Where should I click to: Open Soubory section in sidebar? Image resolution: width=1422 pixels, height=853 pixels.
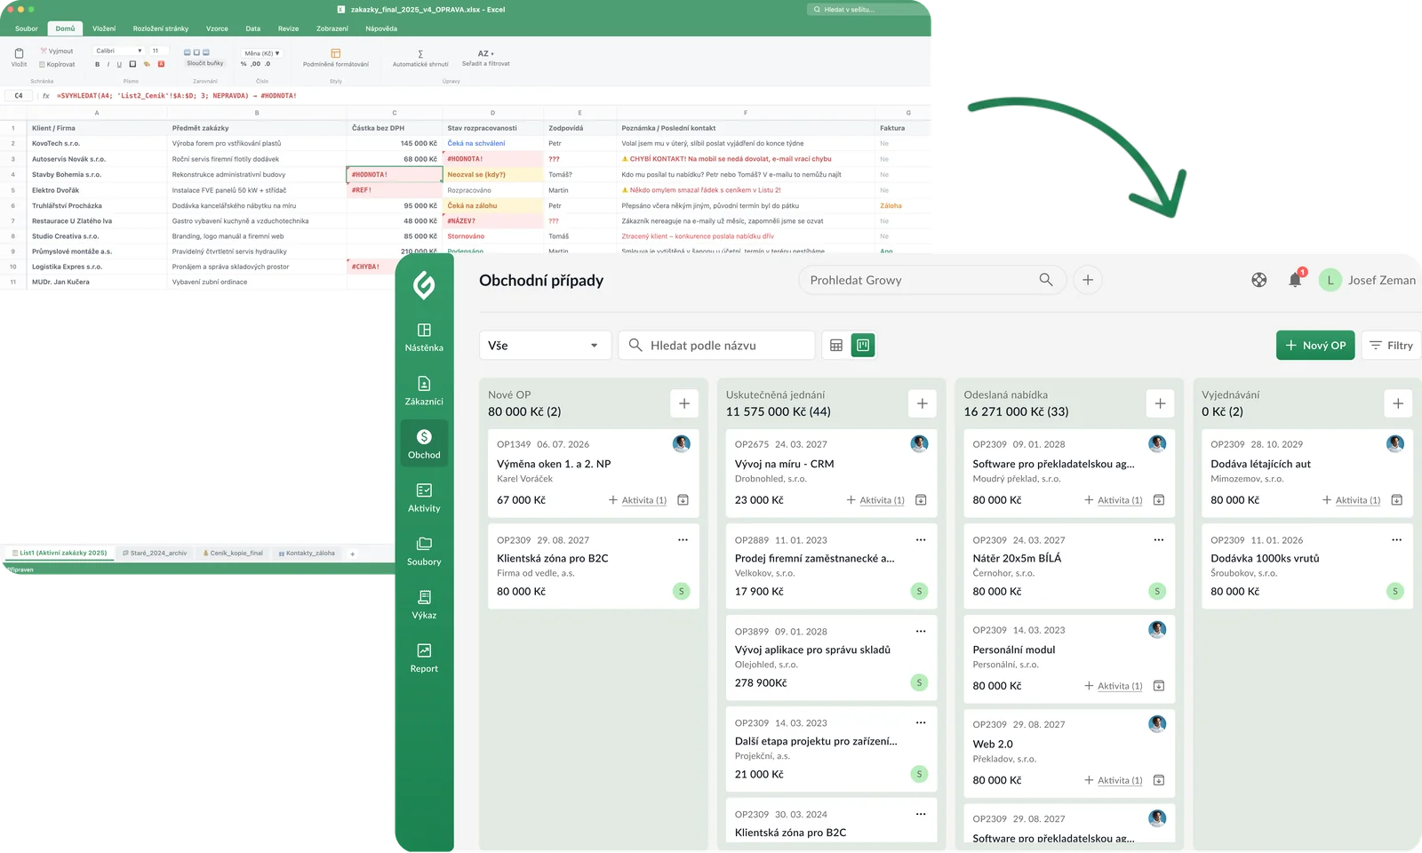point(424,551)
